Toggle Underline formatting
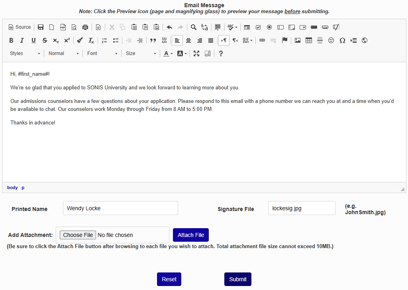408x290 pixels. [x=33, y=40]
